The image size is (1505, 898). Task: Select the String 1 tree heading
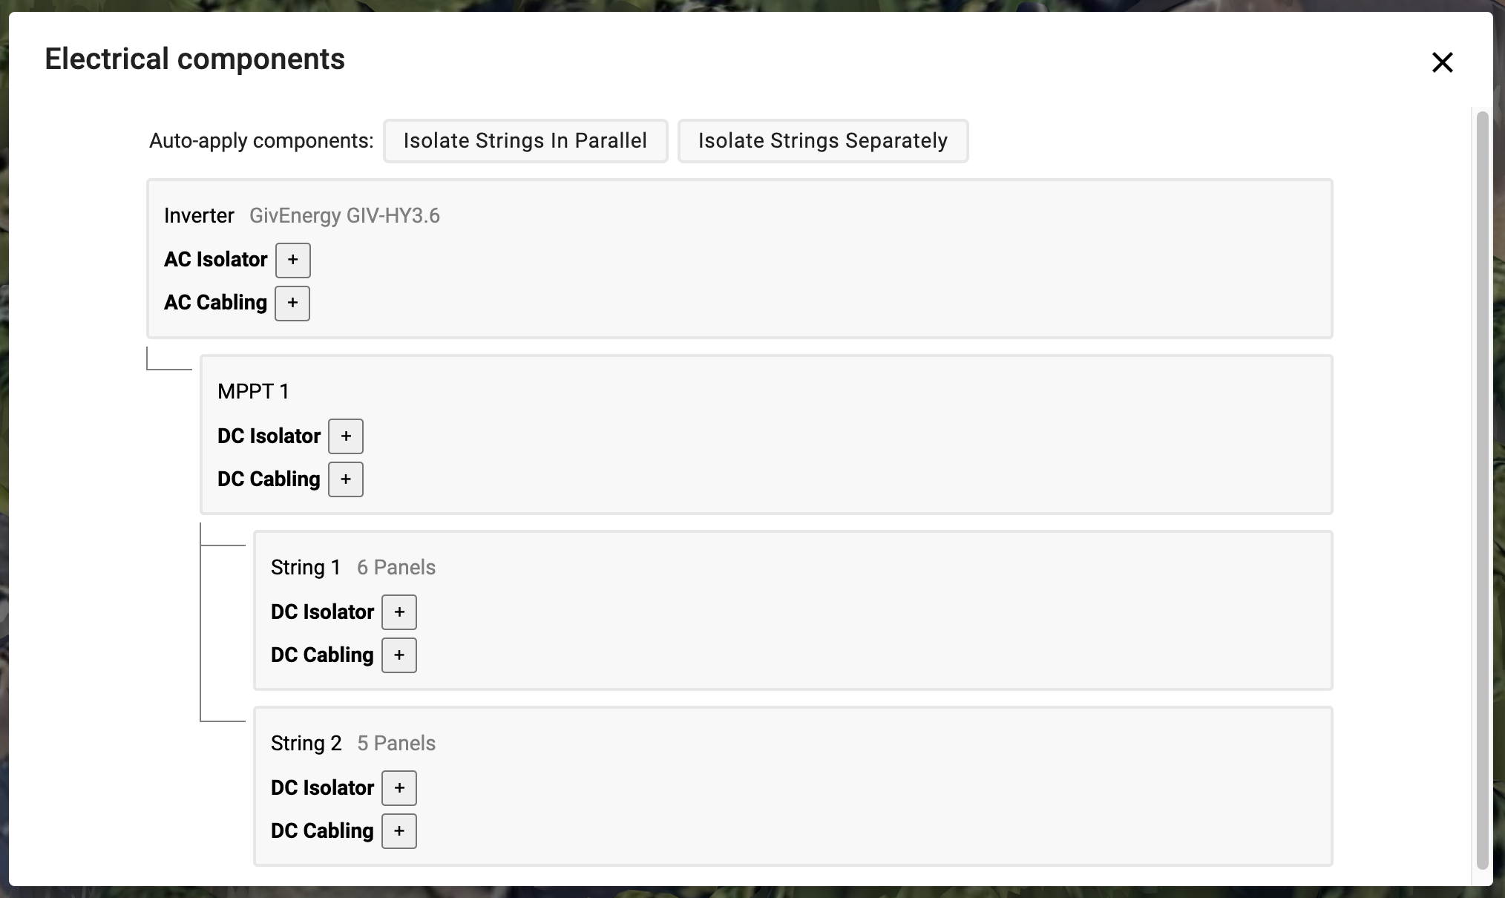306,567
